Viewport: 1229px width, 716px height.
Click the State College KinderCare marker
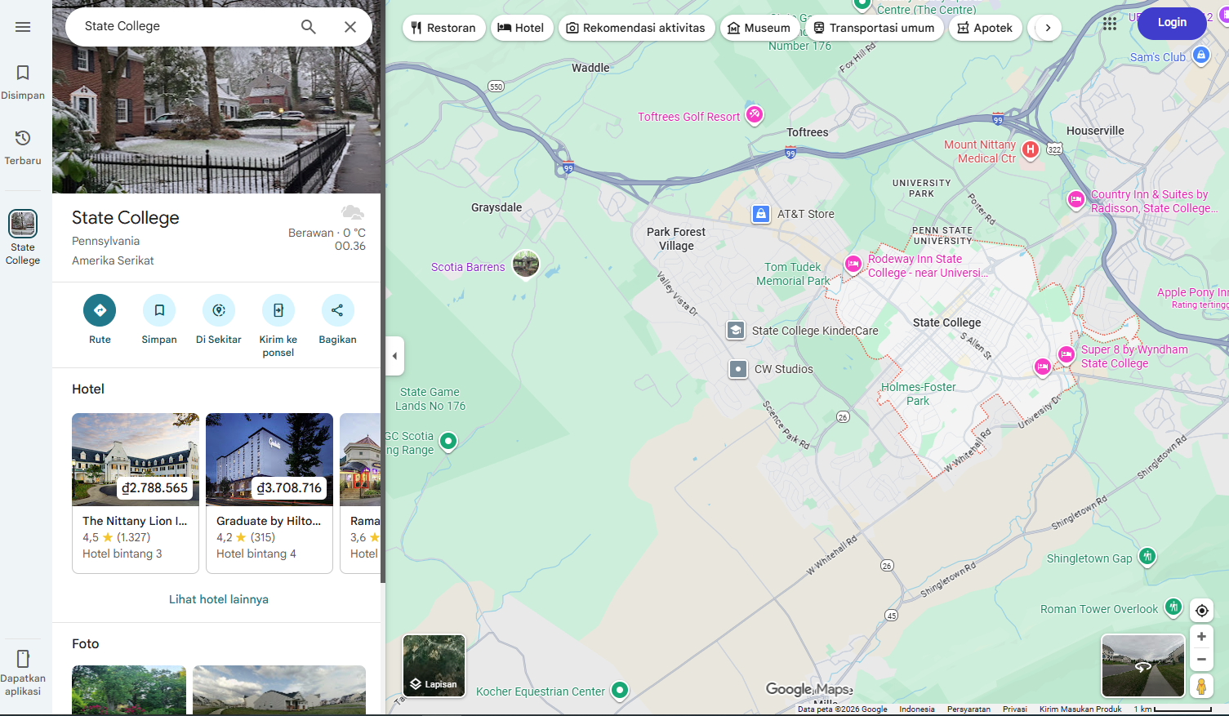(x=736, y=330)
